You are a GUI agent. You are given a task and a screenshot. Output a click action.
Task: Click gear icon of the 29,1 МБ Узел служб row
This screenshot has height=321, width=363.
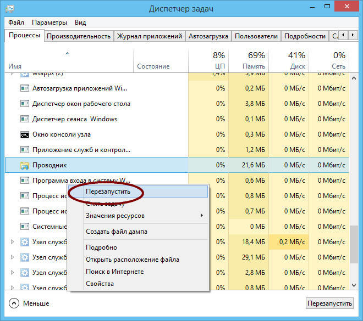pos(25,257)
